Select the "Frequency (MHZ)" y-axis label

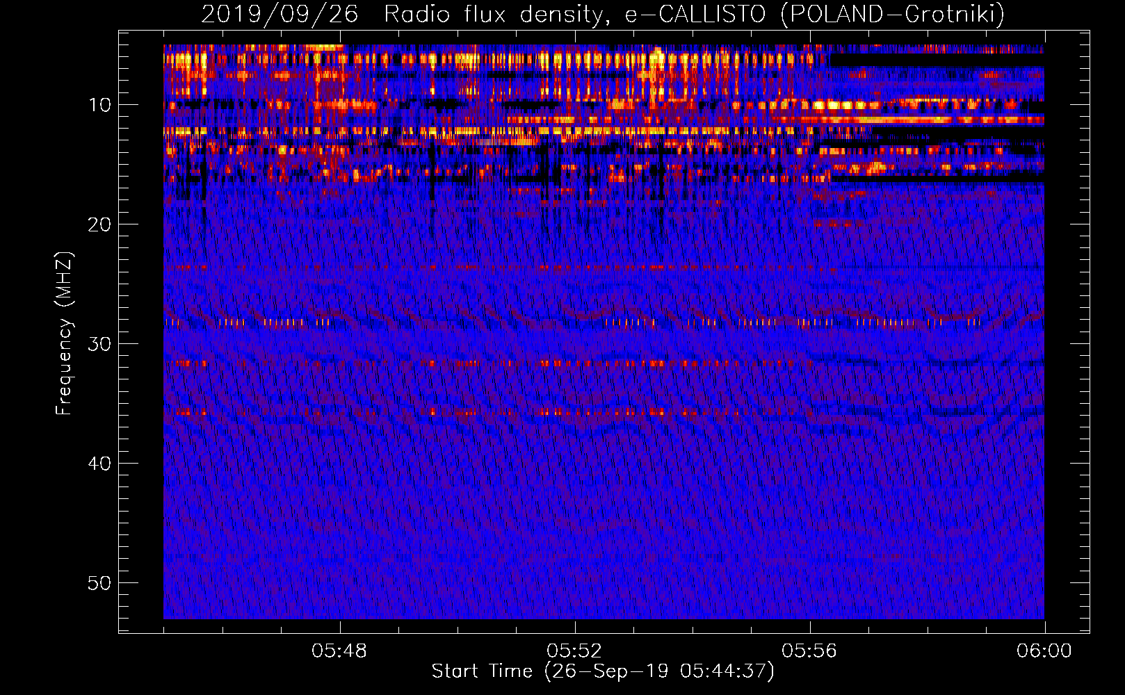64,334
